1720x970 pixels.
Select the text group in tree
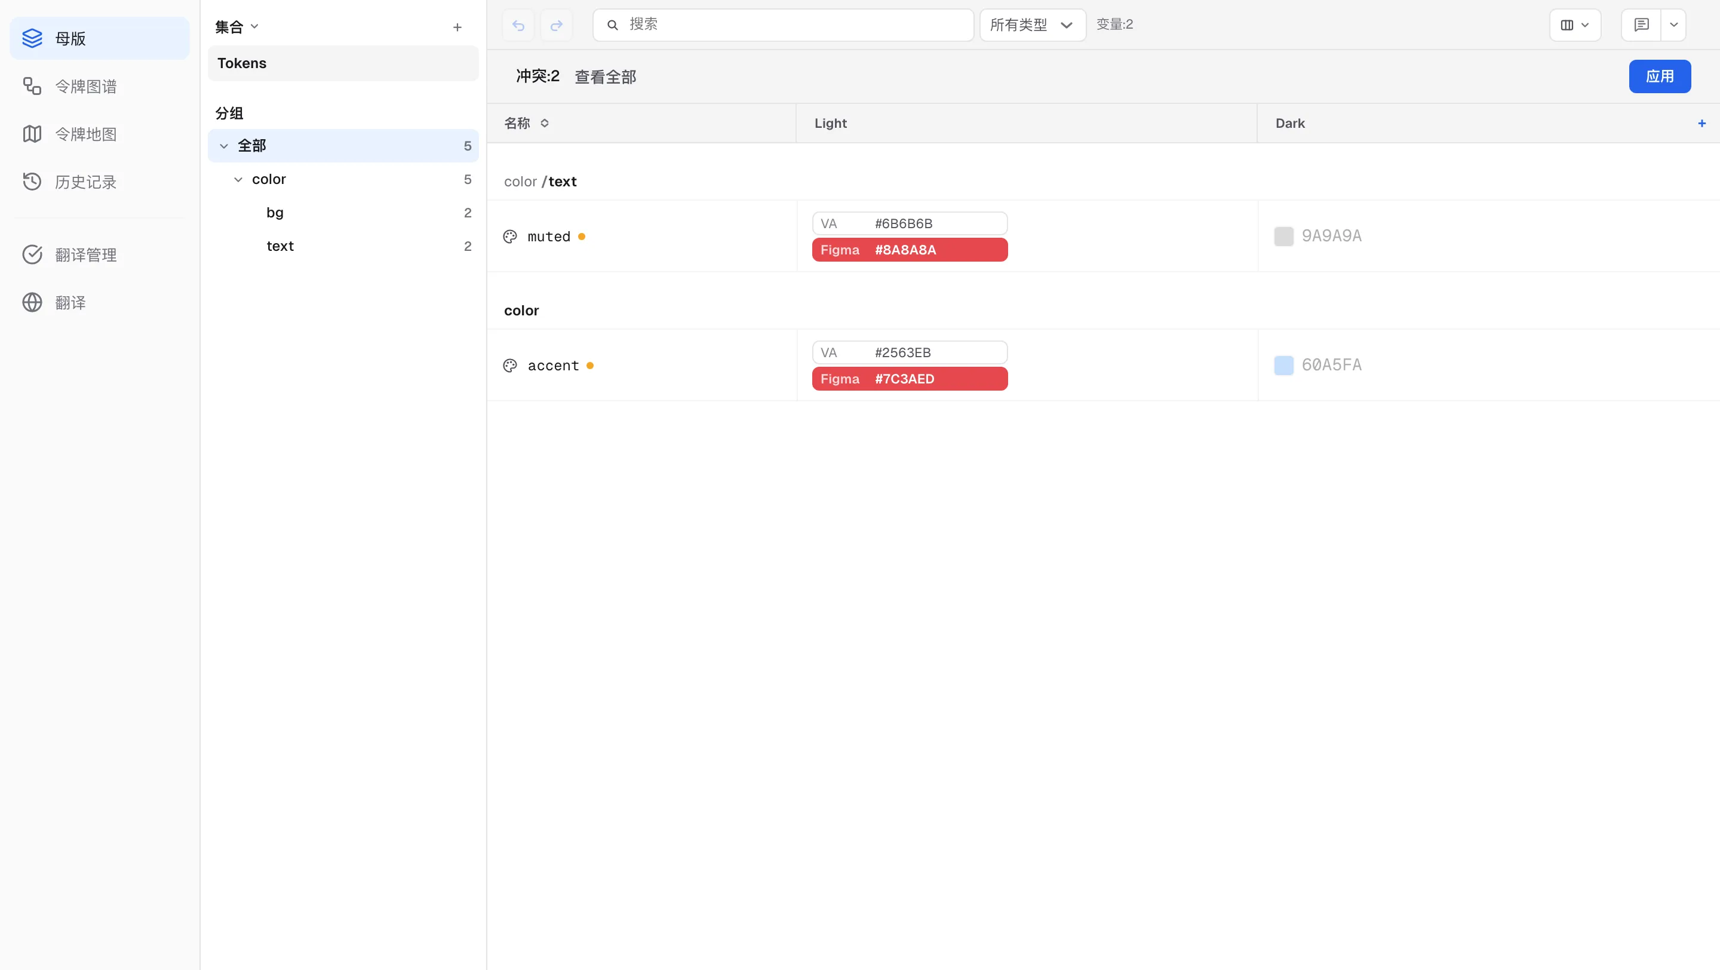tap(343, 245)
